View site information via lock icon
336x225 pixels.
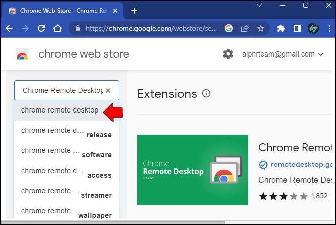tap(78, 28)
